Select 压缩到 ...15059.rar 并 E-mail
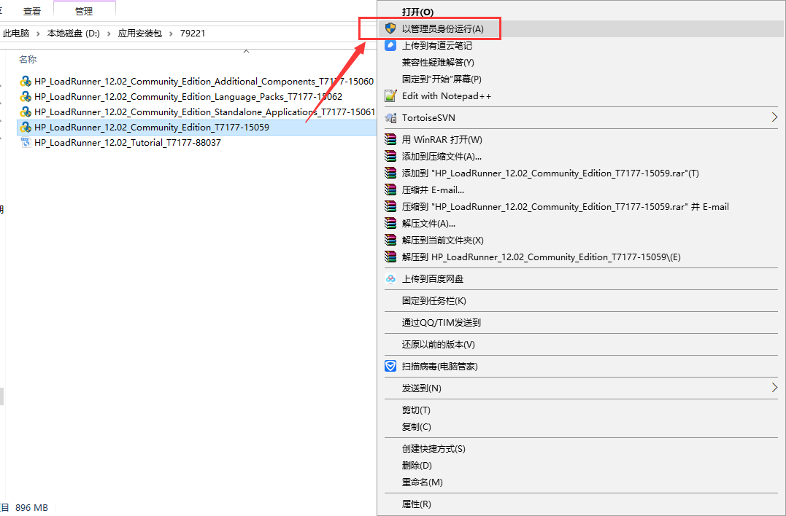 (x=581, y=207)
